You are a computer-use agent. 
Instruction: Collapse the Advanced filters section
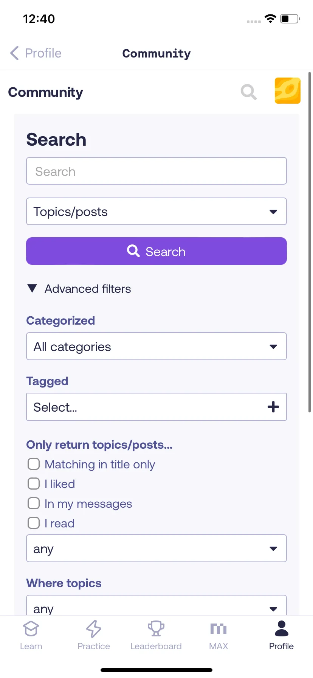pyautogui.click(x=79, y=289)
